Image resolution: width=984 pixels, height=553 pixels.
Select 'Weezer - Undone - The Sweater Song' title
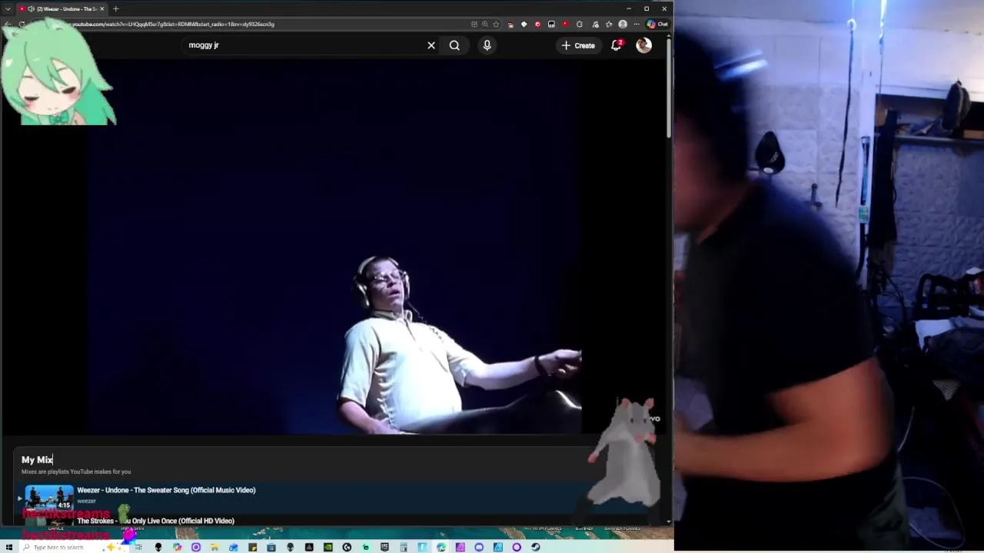pyautogui.click(x=166, y=490)
